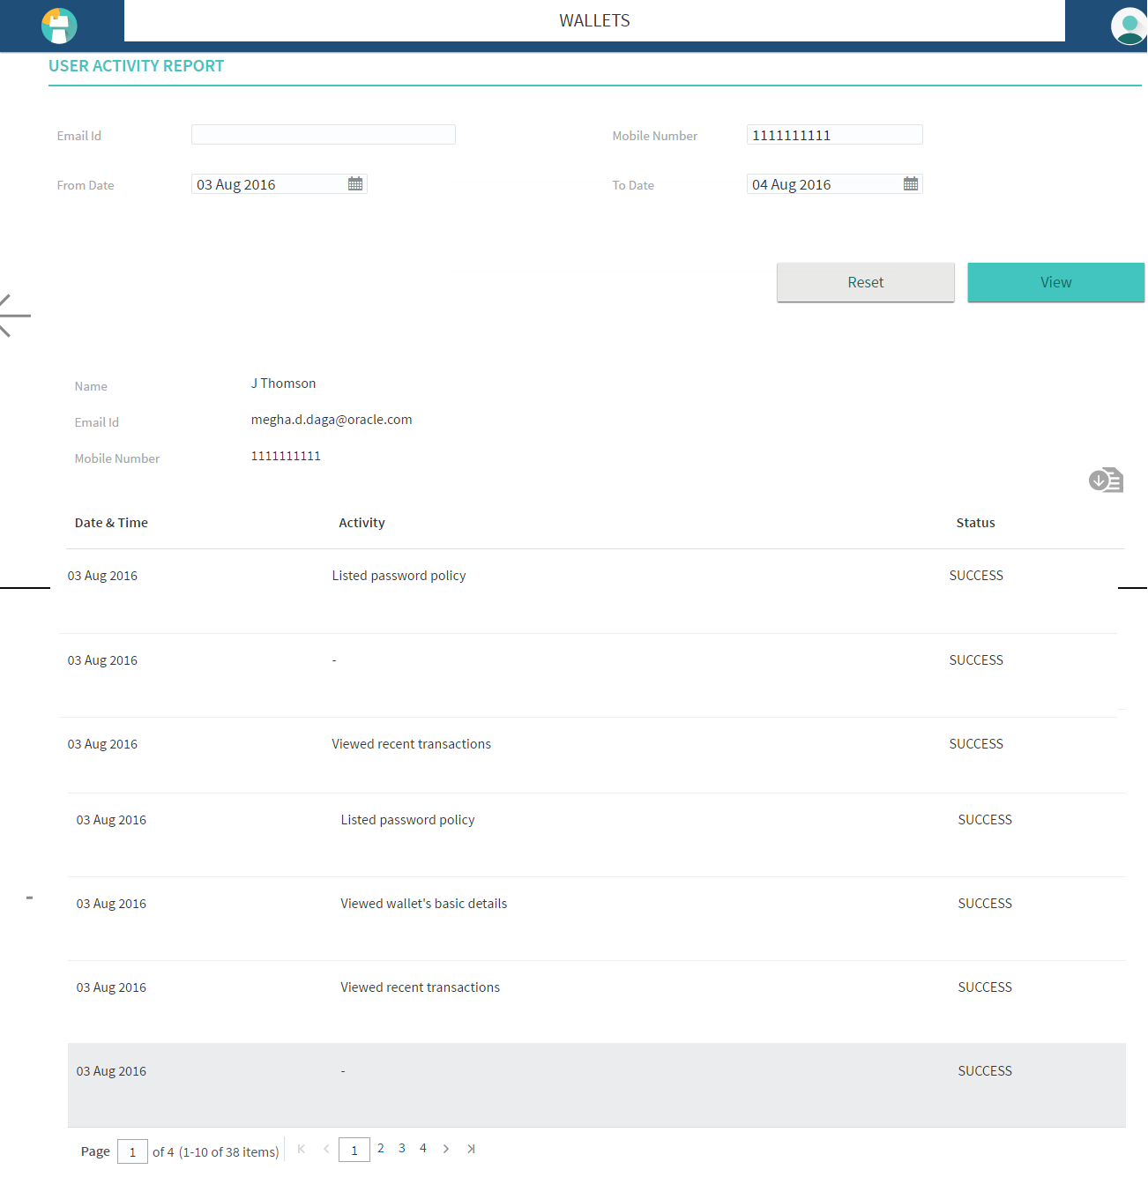The width and height of the screenshot is (1148, 1177).
Task: Click the wallets application logo
Action: (x=58, y=26)
